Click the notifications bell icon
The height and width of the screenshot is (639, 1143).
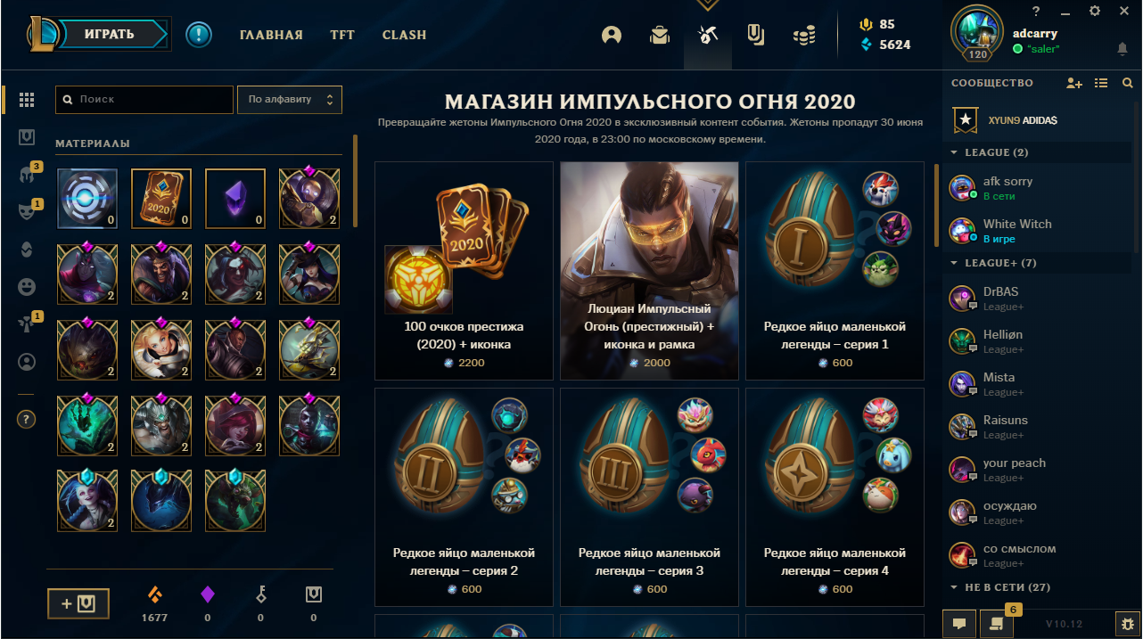(1122, 48)
